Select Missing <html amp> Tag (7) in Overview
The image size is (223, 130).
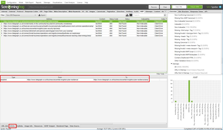187,30
